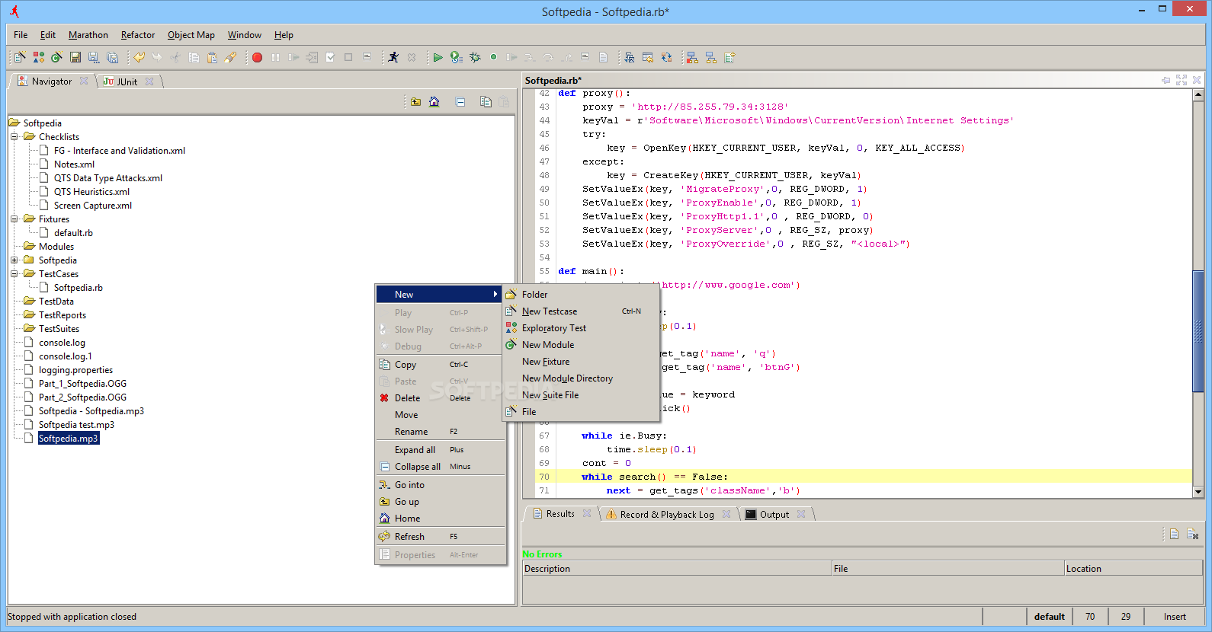
Task: Click the Copy icon in Navigator toolbar
Action: 486,101
